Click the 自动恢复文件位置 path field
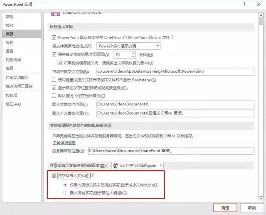The image size is (266, 215). (175, 71)
